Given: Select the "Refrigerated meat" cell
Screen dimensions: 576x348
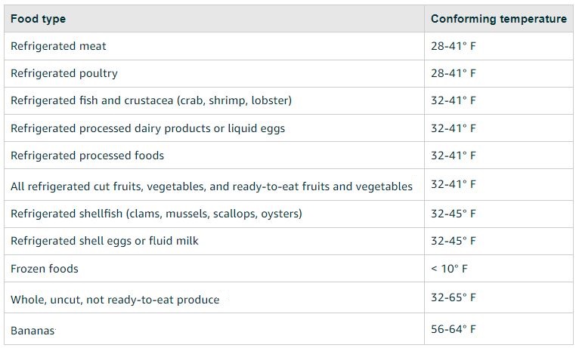Looking at the screenshot, I should [x=58, y=46].
